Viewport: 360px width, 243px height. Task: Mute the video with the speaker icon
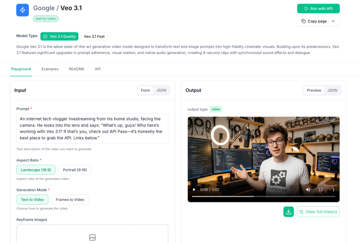308,190
